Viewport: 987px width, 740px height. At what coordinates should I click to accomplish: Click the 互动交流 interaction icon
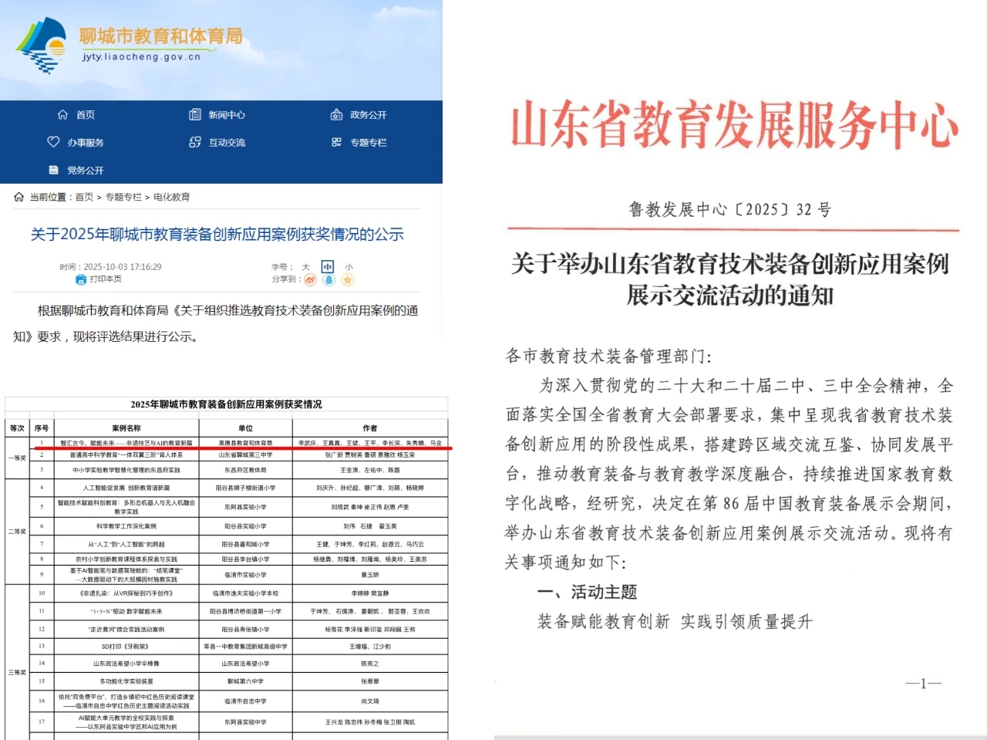[x=194, y=142]
